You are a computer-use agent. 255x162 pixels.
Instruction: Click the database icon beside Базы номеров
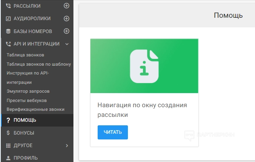[x=8, y=31]
